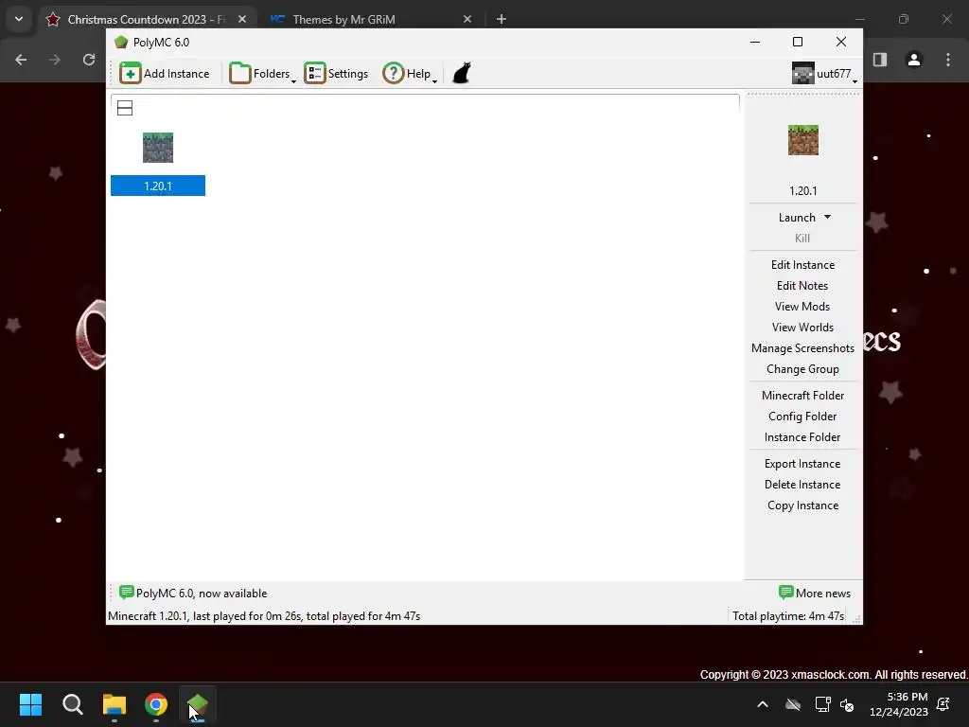
Task: Click the PolyMC taskbar icon
Action: tap(198, 704)
